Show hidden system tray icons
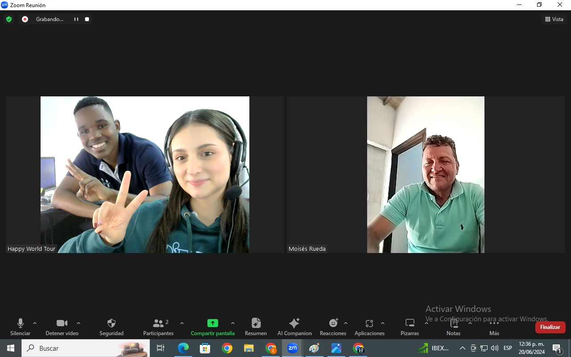The height and width of the screenshot is (357, 571). click(x=463, y=348)
